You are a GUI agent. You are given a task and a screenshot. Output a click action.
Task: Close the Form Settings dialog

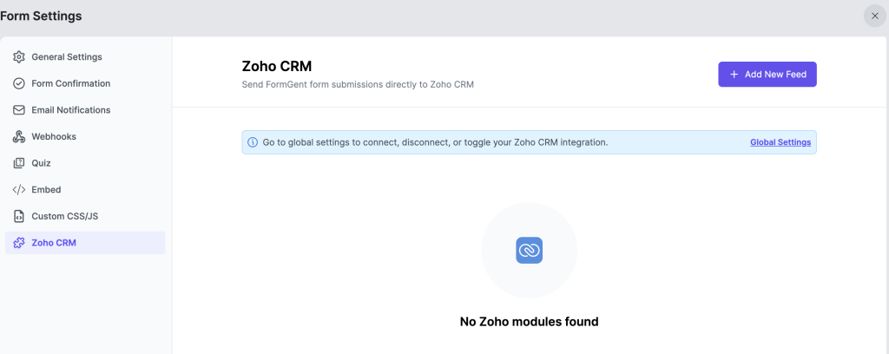(875, 16)
